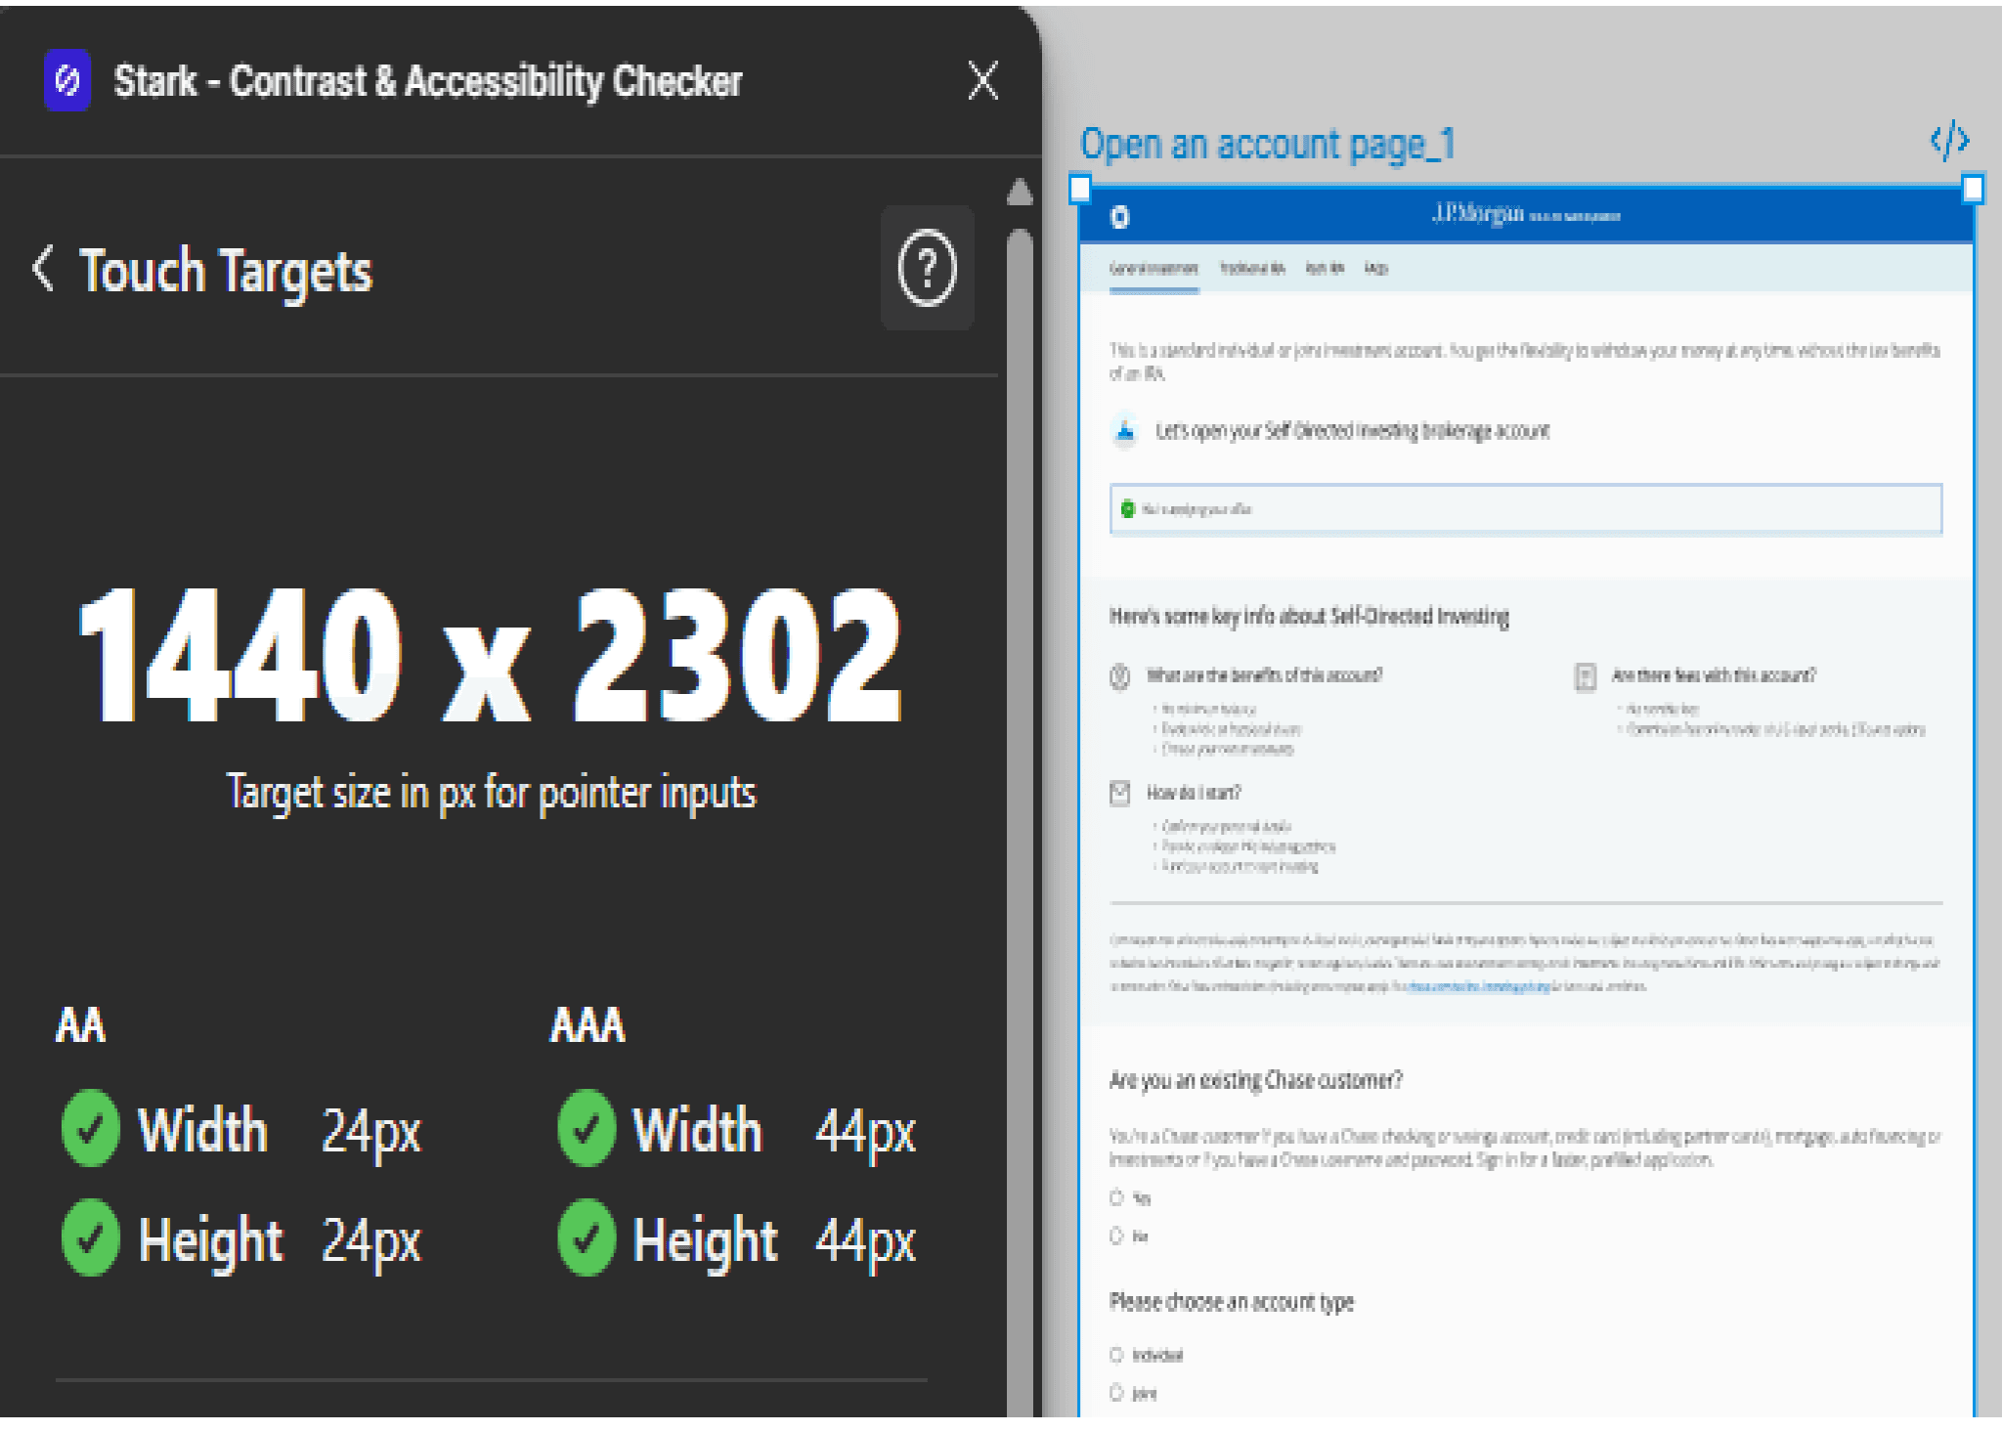Open the Touch Targets help icon
The width and height of the screenshot is (2002, 1431).
coord(927,268)
